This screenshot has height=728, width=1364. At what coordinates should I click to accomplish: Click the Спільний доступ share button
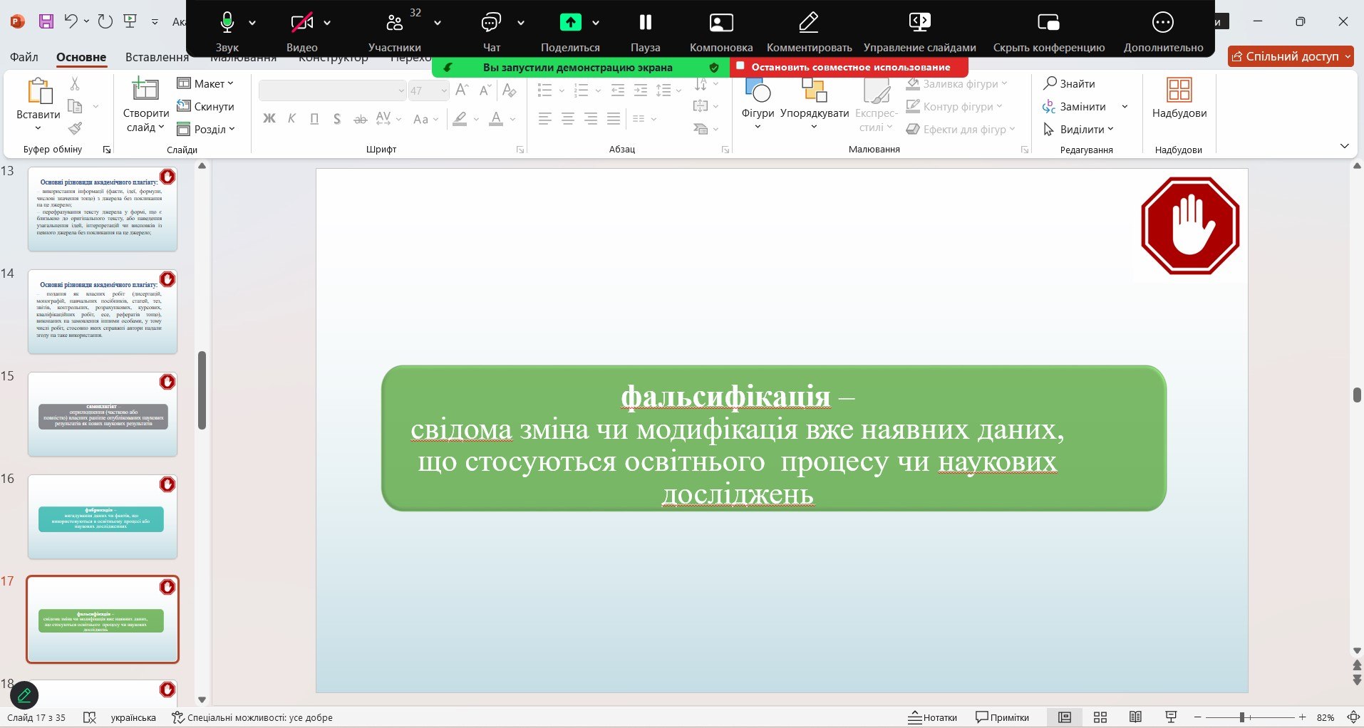click(x=1290, y=56)
